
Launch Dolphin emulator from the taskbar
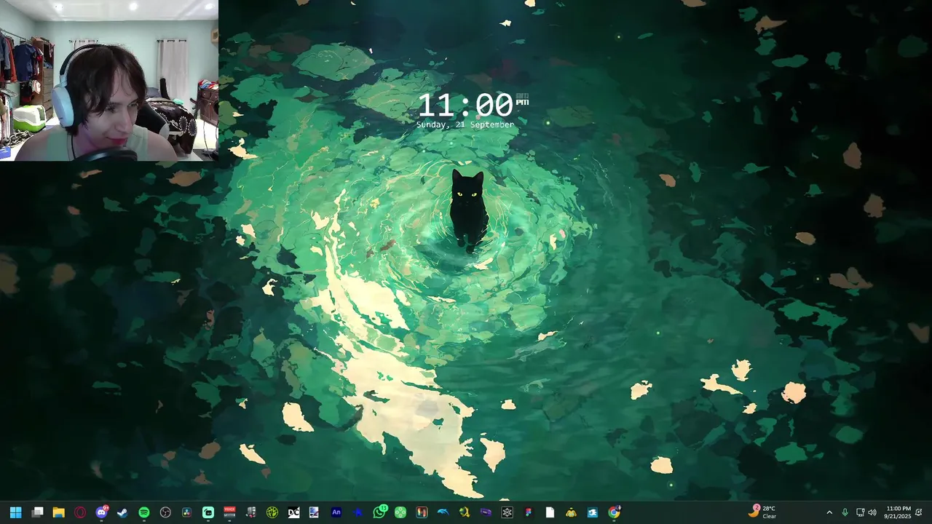pyautogui.click(x=443, y=512)
